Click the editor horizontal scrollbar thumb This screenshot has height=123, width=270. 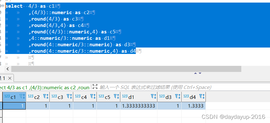coord(126,69)
